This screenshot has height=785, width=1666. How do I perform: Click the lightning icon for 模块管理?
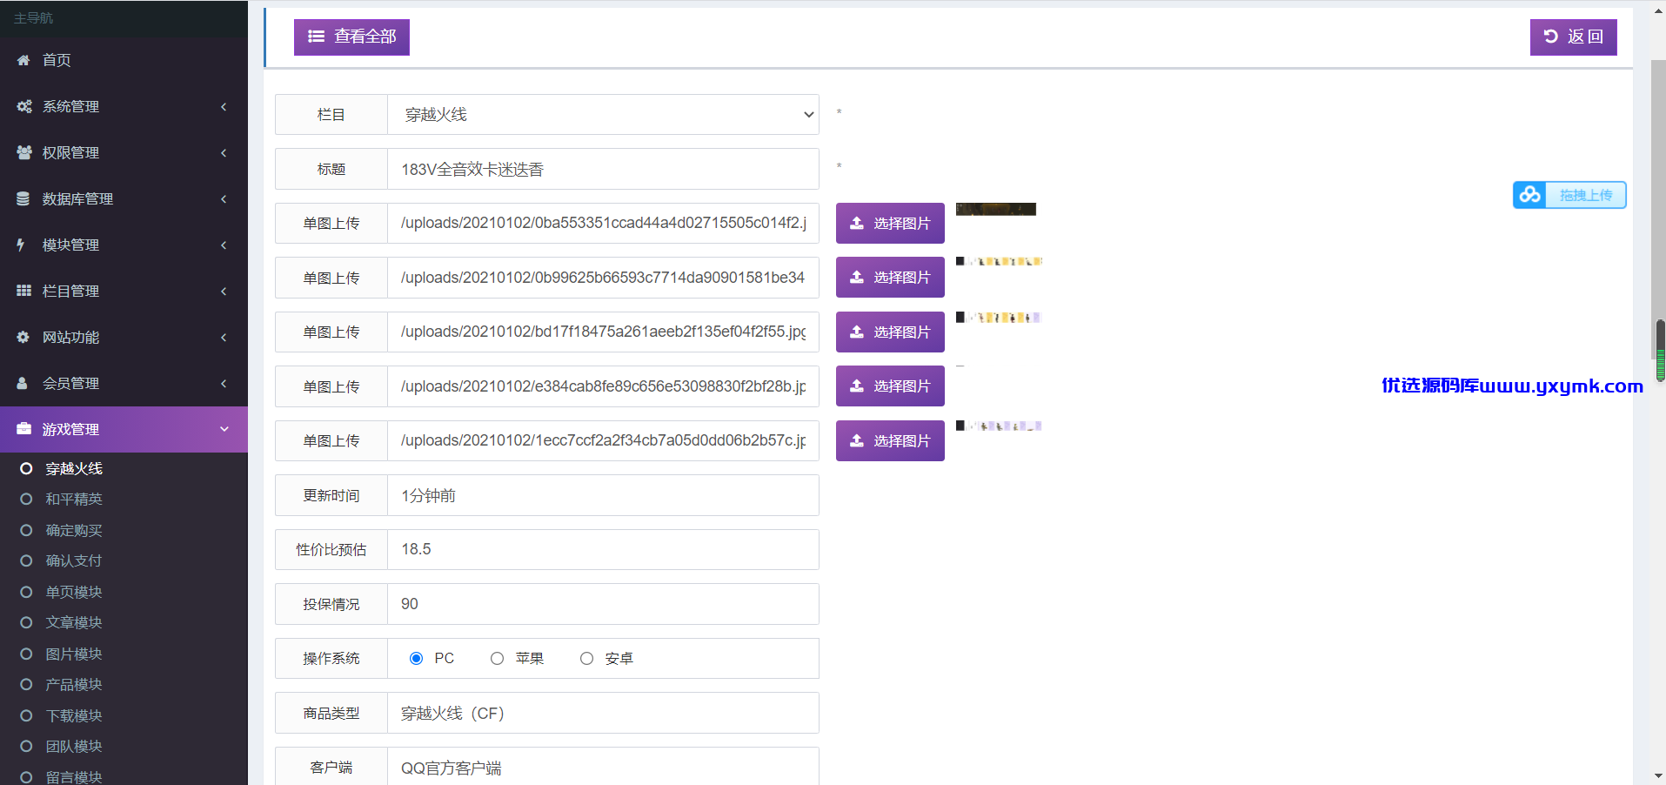click(x=21, y=245)
